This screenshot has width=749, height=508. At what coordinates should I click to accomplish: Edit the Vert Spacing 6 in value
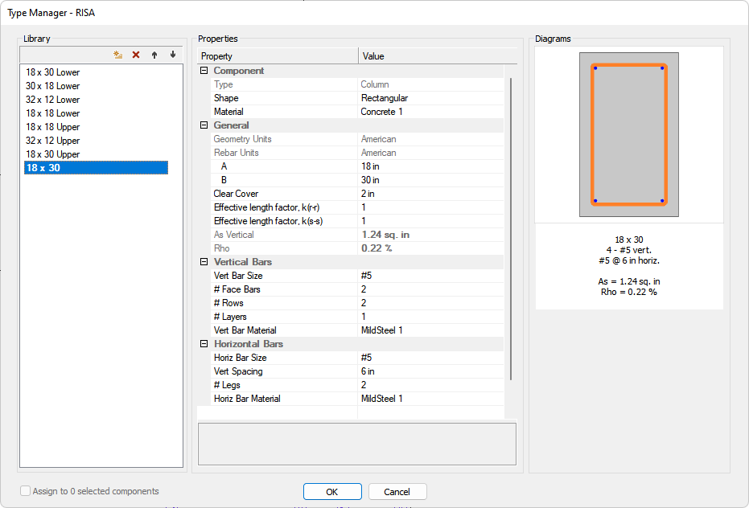point(430,371)
